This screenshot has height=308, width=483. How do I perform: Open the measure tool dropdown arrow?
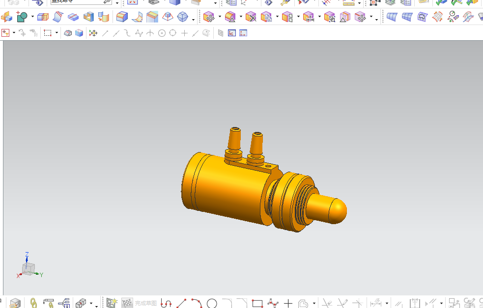(x=360, y=3)
